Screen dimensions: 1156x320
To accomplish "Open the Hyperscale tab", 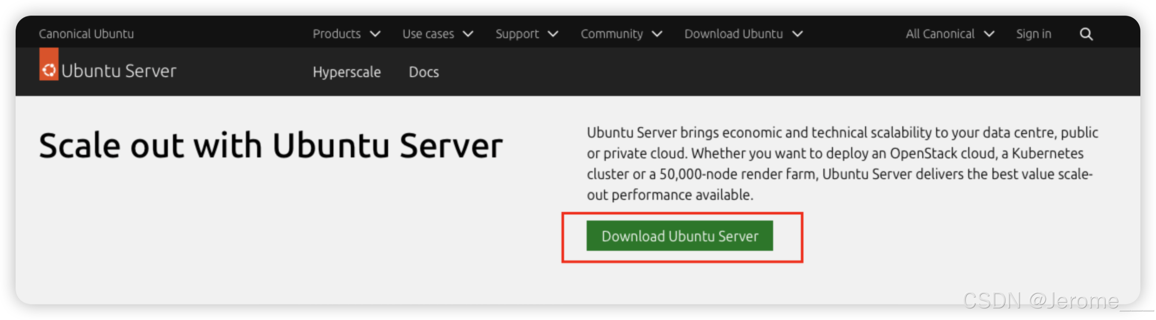I will tap(347, 72).
